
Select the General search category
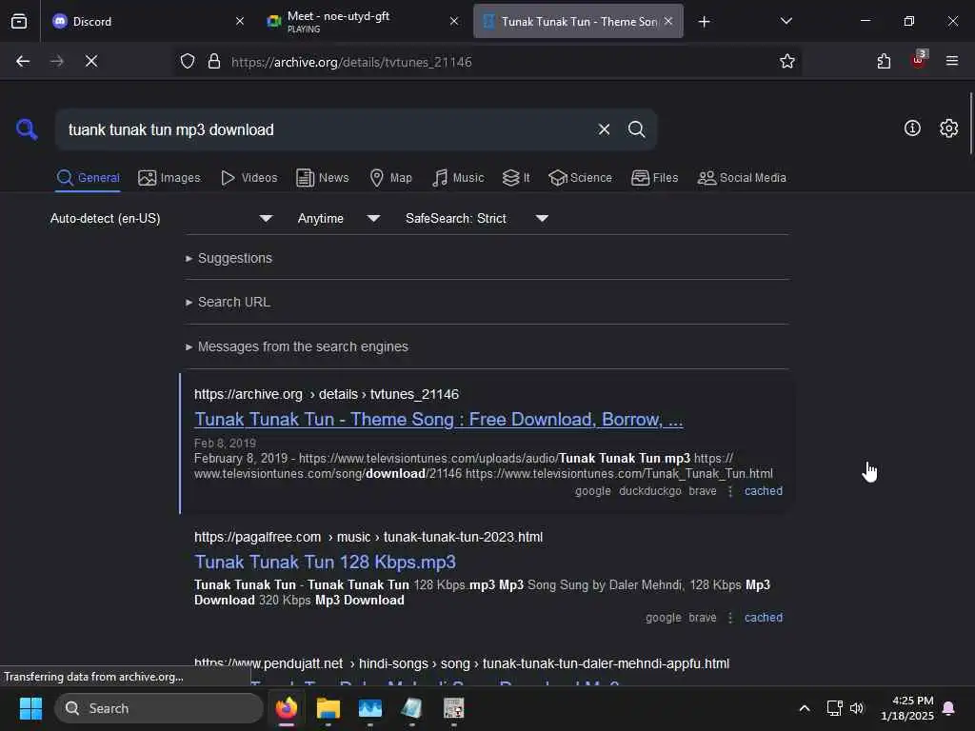tap(88, 178)
